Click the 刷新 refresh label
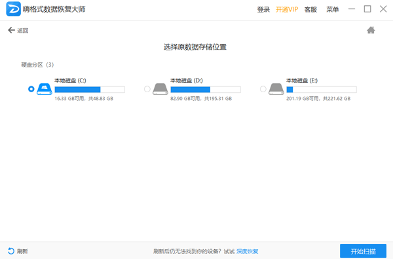 tap(22, 251)
